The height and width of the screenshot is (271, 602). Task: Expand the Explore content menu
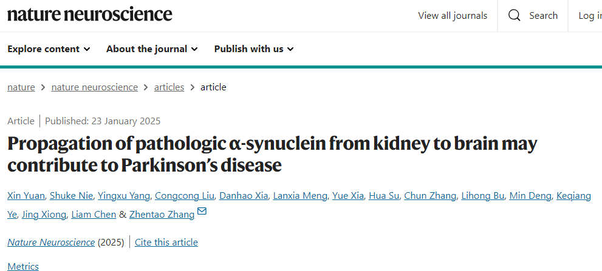pos(49,49)
